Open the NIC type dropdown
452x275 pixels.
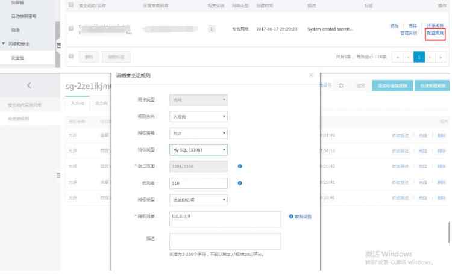pos(198,100)
